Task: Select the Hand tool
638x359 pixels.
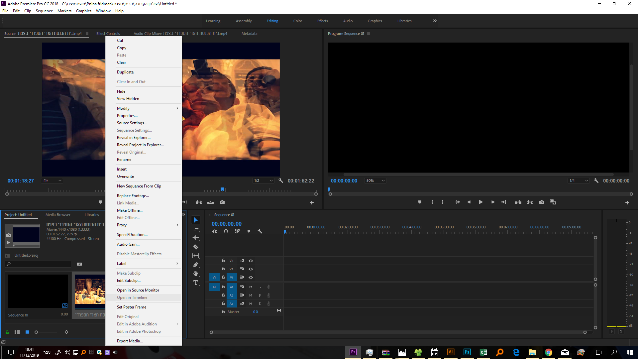Action: (x=196, y=274)
